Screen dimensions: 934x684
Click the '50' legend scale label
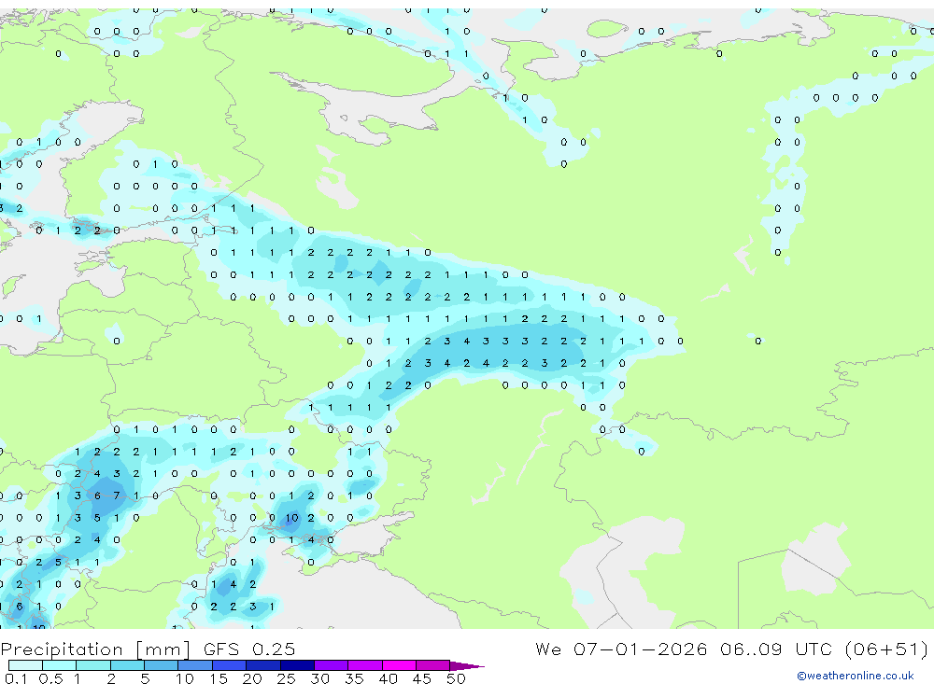click(x=456, y=678)
